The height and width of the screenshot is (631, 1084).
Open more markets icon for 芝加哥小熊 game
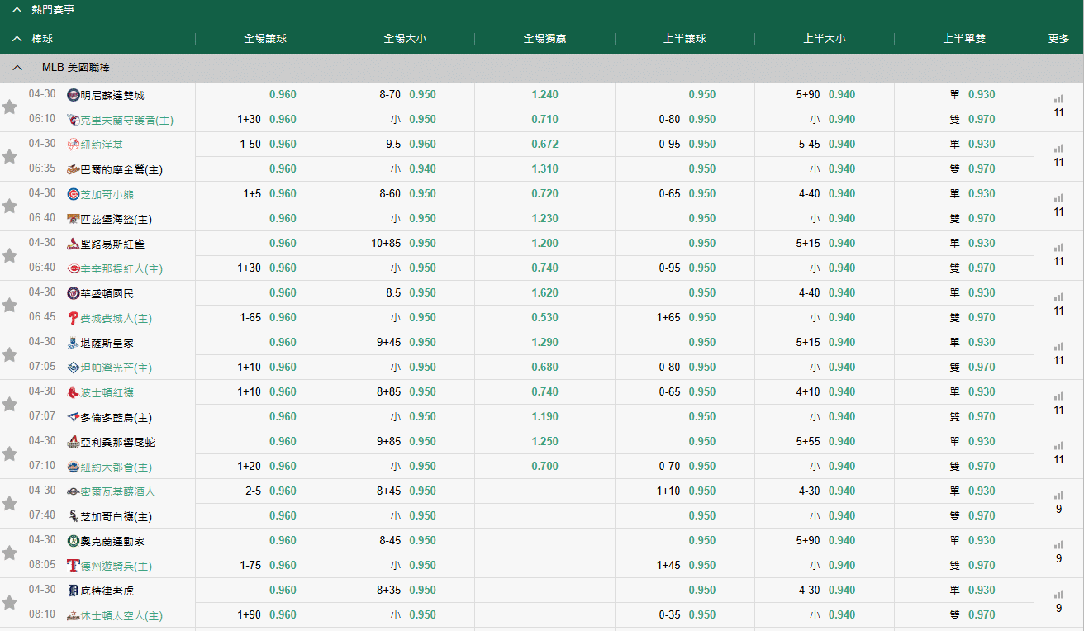[1058, 198]
